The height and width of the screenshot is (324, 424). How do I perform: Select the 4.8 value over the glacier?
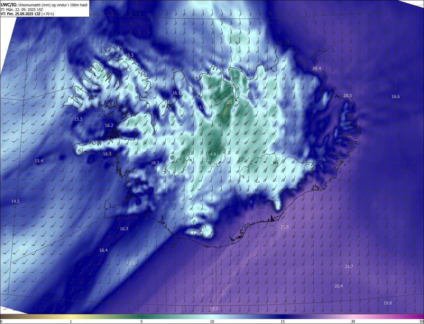pyautogui.click(x=213, y=154)
